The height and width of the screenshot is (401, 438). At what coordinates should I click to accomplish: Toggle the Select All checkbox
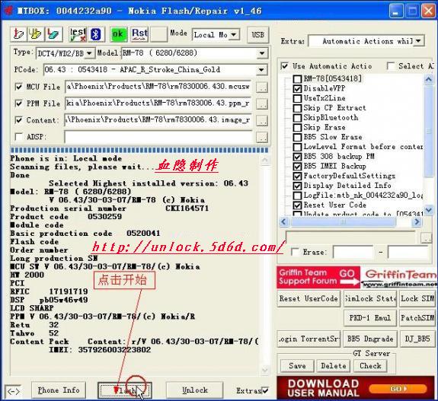click(x=391, y=66)
